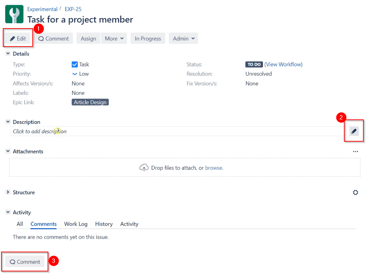
Task: Click the Experimental project wrench avatar icon
Action: pyautogui.click(x=14, y=14)
